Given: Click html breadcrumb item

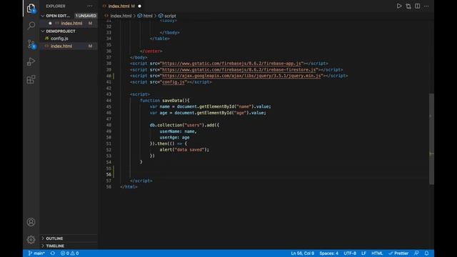Looking at the screenshot, I should 148,16.
